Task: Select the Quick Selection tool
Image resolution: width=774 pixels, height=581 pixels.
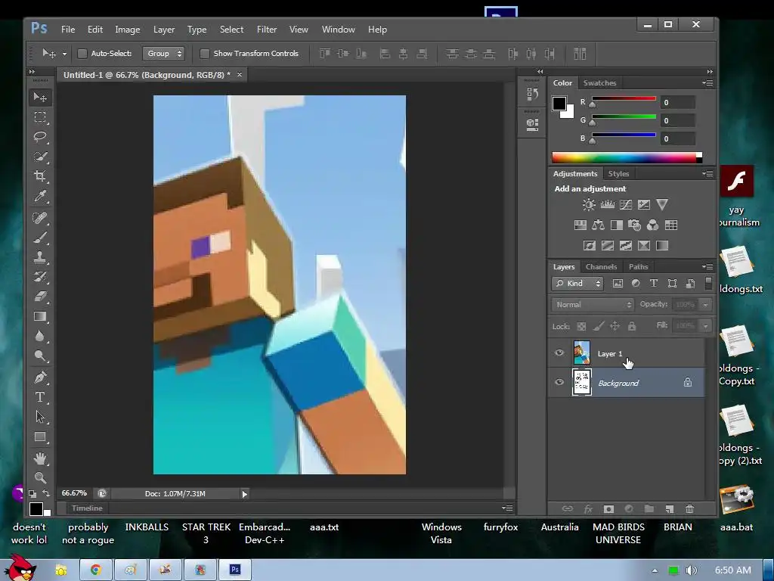Action: pos(40,157)
